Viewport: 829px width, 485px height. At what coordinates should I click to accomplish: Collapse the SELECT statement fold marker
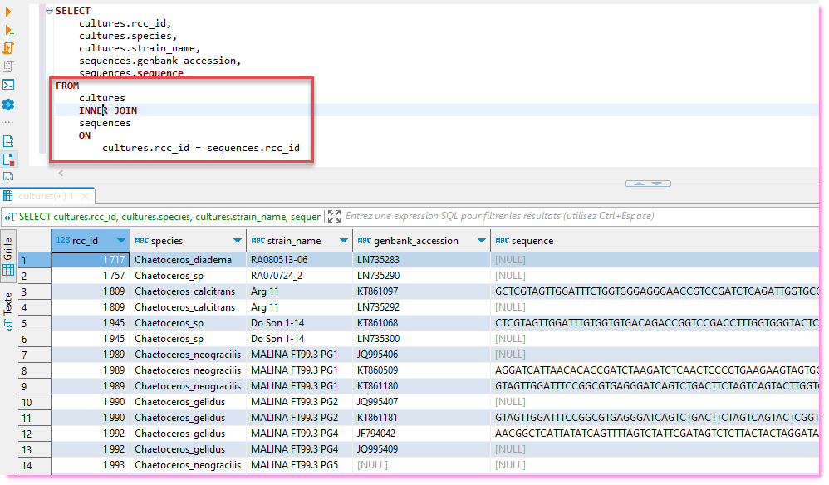[x=49, y=11]
